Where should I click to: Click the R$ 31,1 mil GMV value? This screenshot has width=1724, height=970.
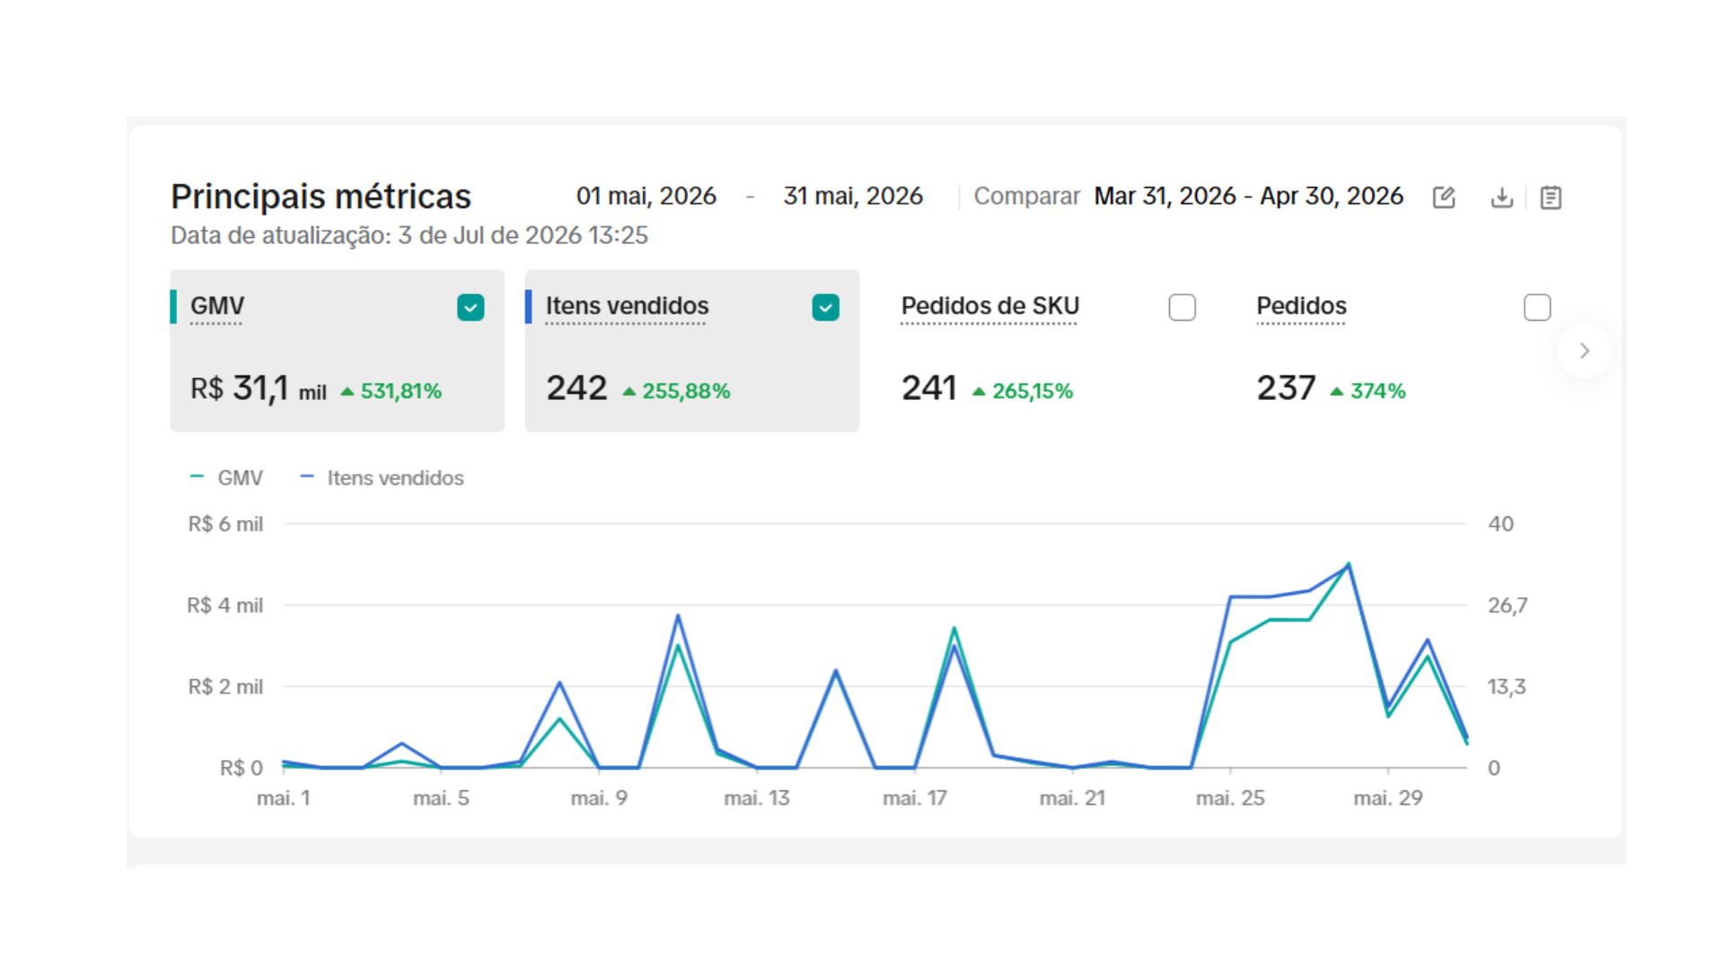click(259, 389)
